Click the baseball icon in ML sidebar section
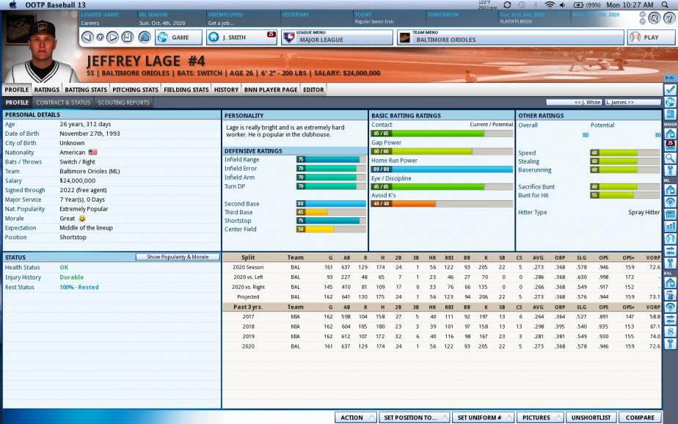Image resolution: width=678 pixels, height=424 pixels. 670,238
